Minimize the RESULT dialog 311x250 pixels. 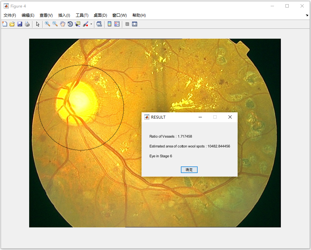point(200,117)
